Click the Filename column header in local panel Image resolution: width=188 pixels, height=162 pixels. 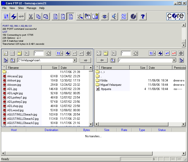click(x=24, y=68)
